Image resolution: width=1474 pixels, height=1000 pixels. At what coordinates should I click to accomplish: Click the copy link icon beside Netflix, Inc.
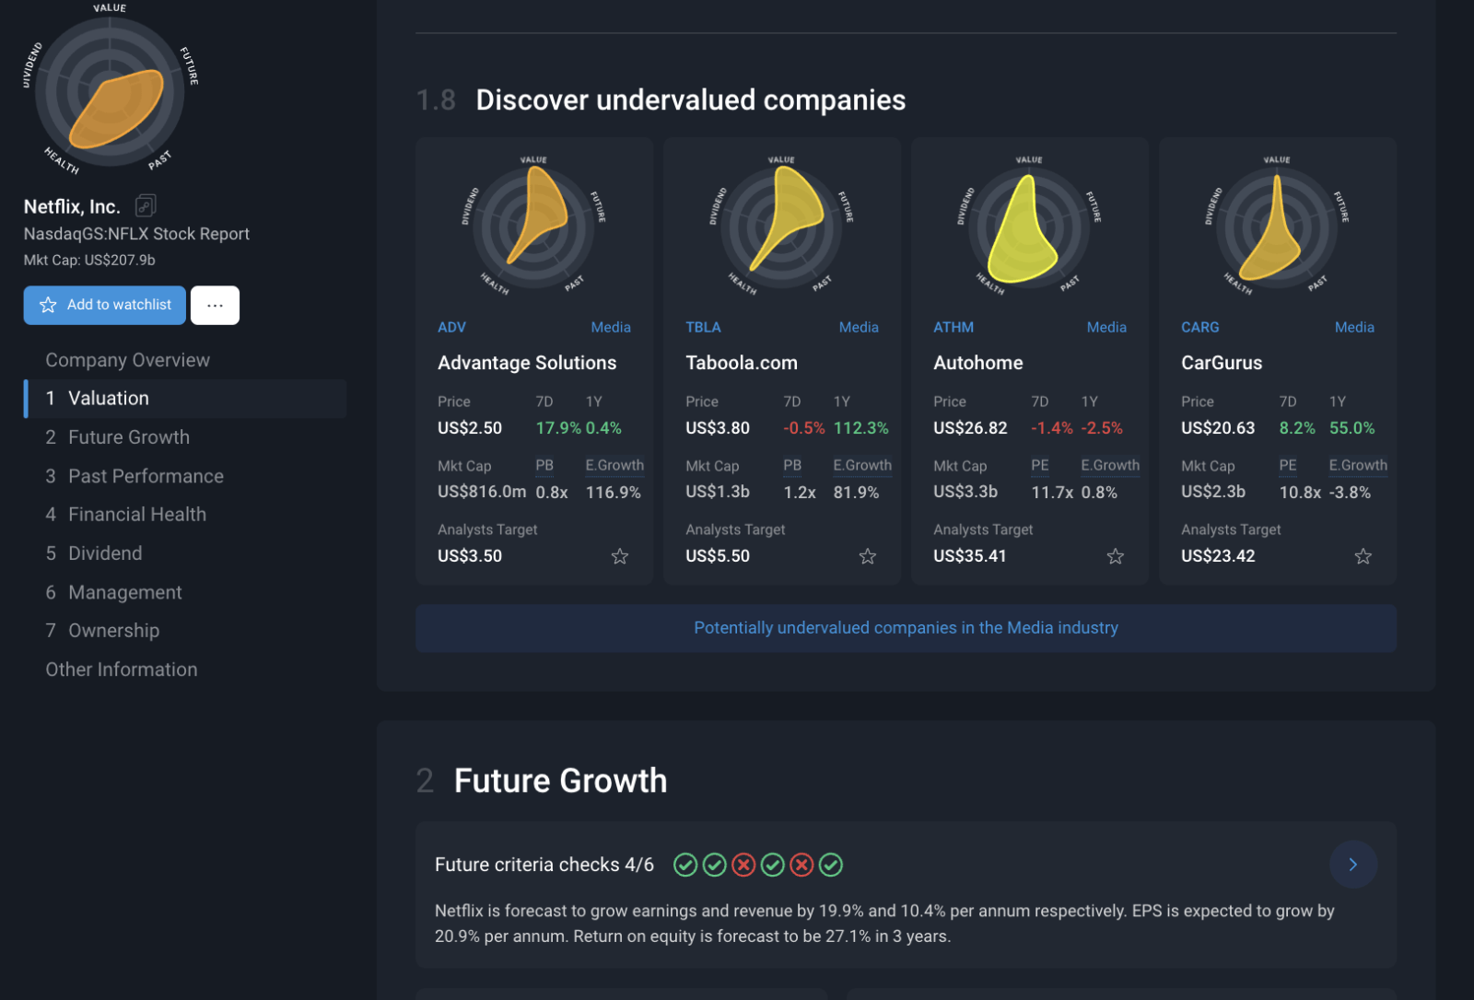(x=146, y=205)
